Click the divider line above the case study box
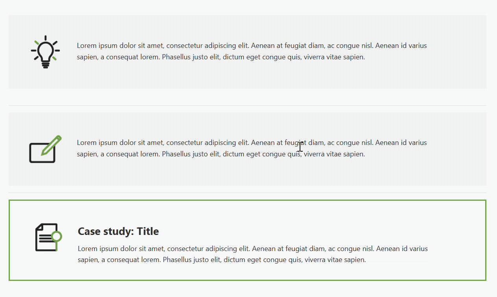The width and height of the screenshot is (497, 297). pos(248,192)
